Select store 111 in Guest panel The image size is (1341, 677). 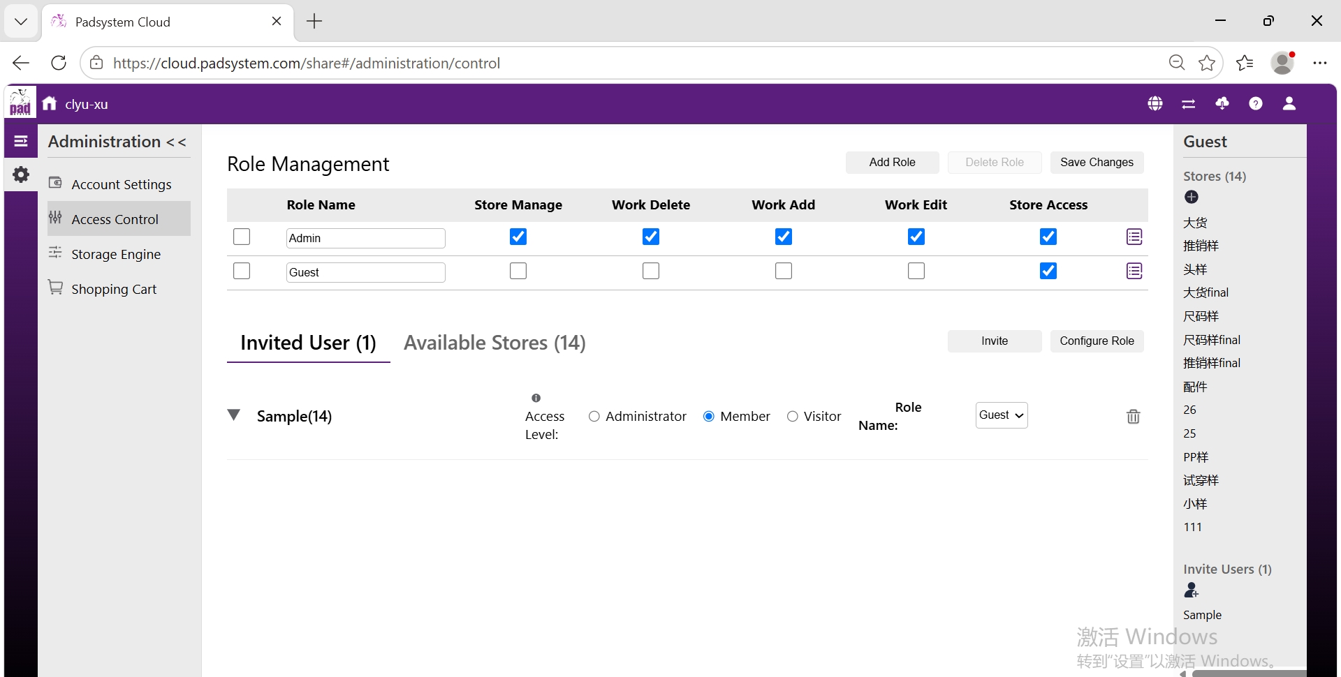click(x=1193, y=527)
